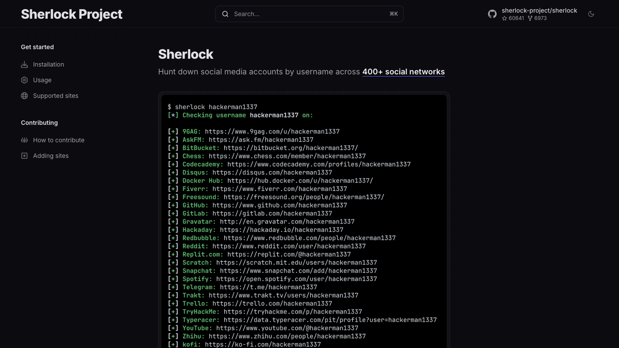Click the Sherlock Project site title

pyautogui.click(x=71, y=14)
